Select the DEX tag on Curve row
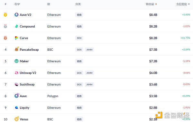Viewport: 193px width, 122px height. click(x=79, y=38)
